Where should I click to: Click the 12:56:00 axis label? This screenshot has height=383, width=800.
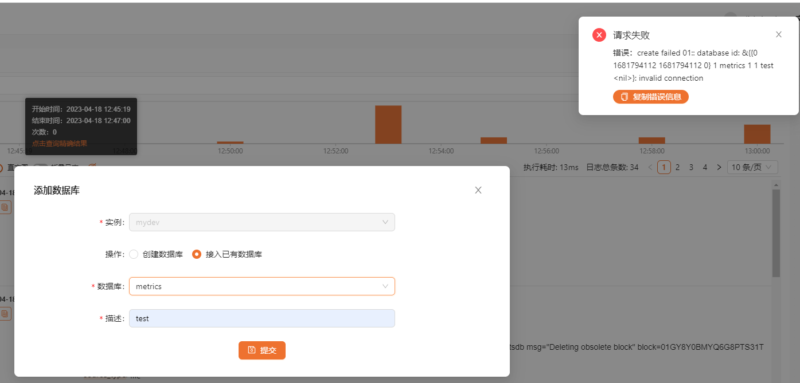coord(547,151)
